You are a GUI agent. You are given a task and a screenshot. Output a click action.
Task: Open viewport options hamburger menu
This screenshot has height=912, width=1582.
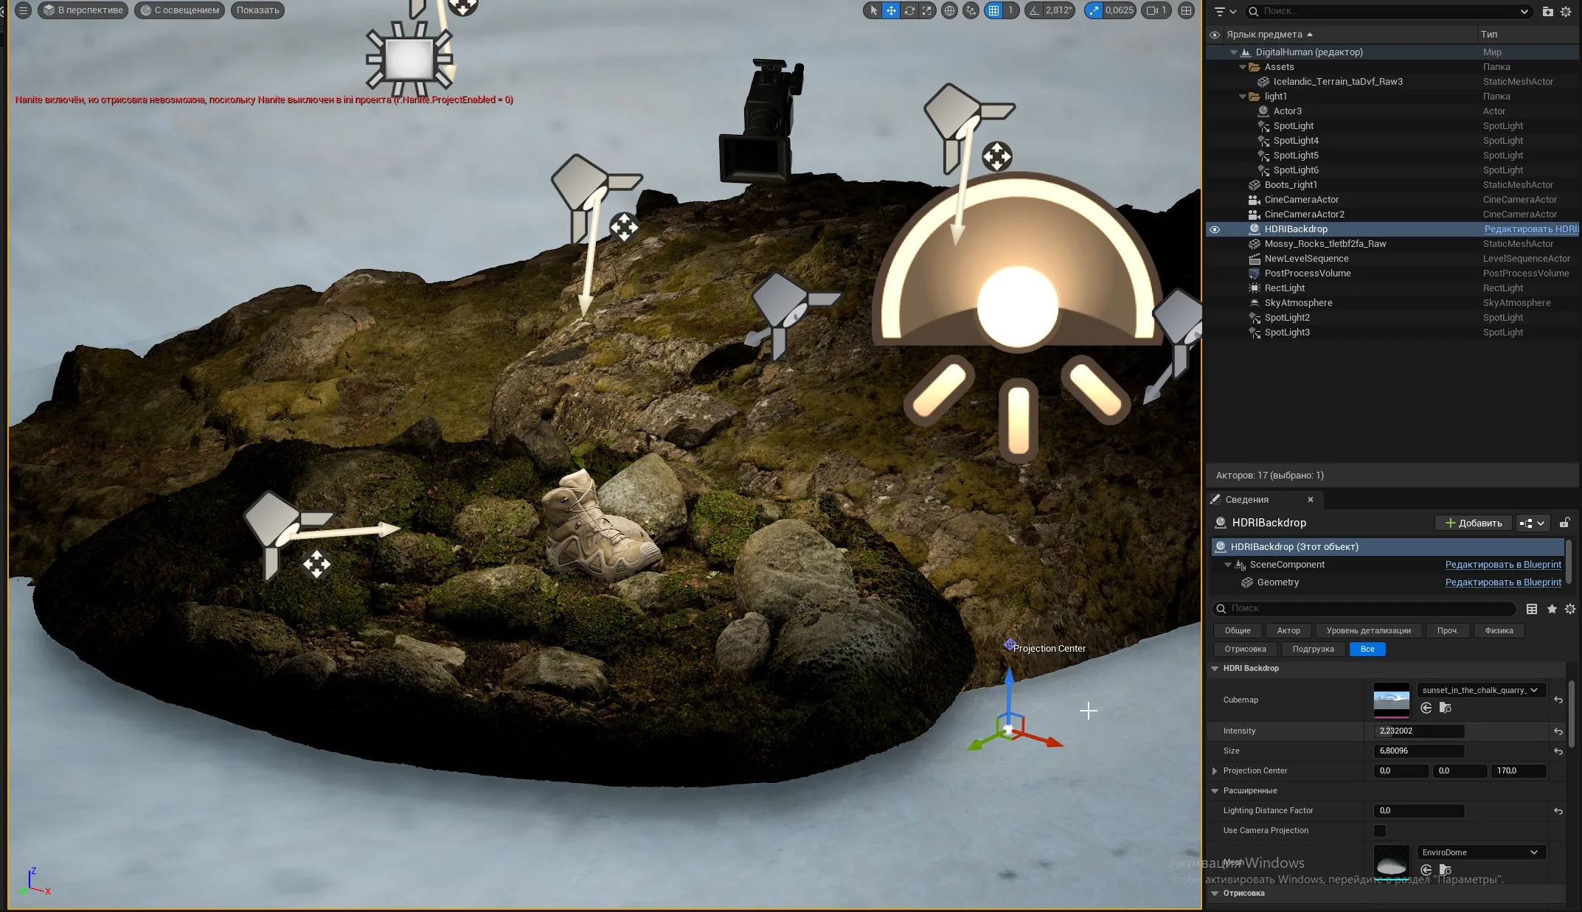pyautogui.click(x=23, y=10)
